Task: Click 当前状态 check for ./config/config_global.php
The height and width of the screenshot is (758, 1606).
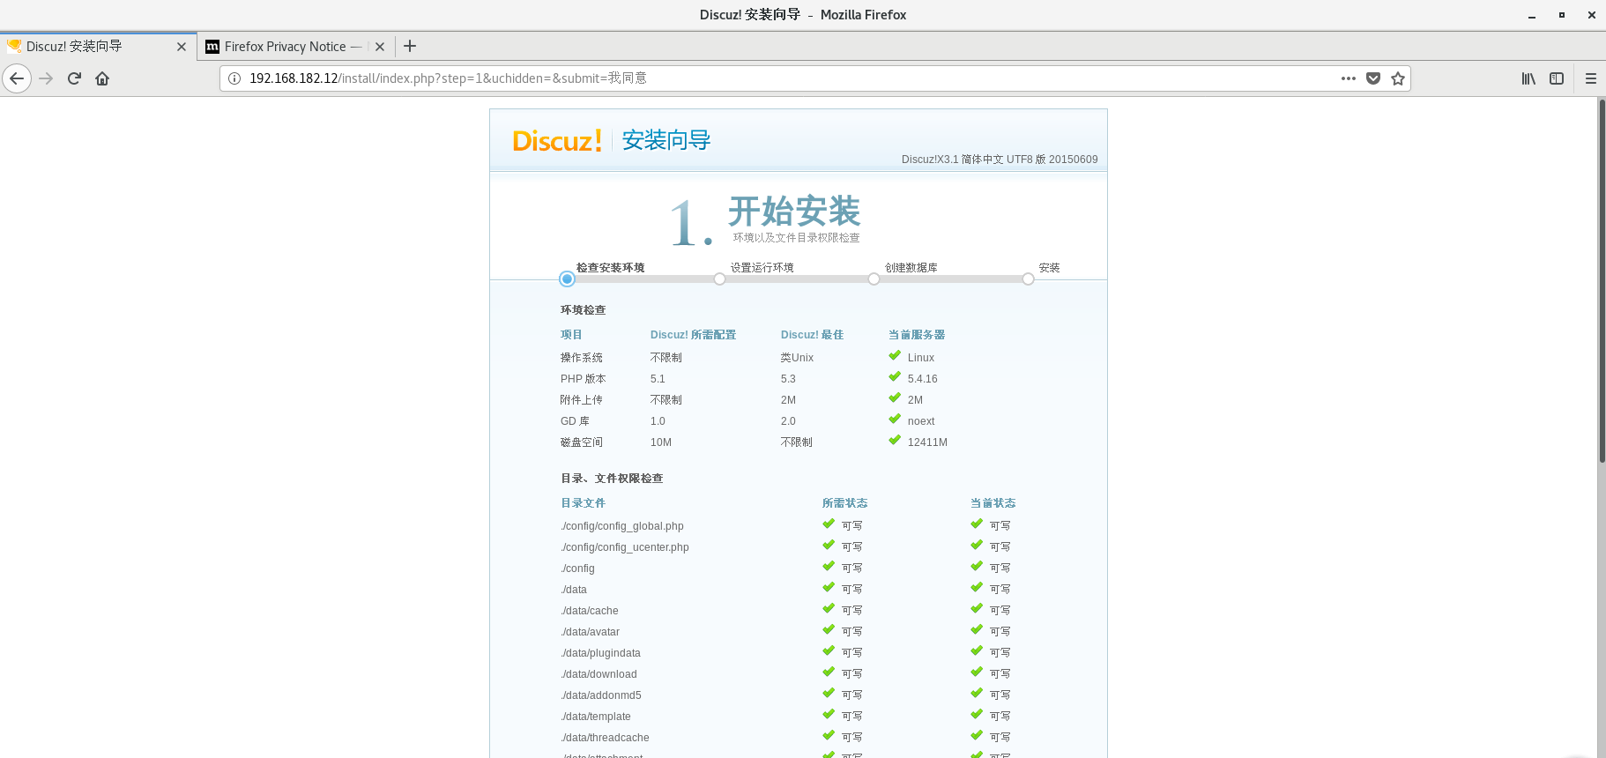Action: tap(977, 524)
